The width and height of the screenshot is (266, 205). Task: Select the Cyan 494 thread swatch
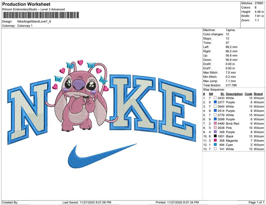click(215, 145)
